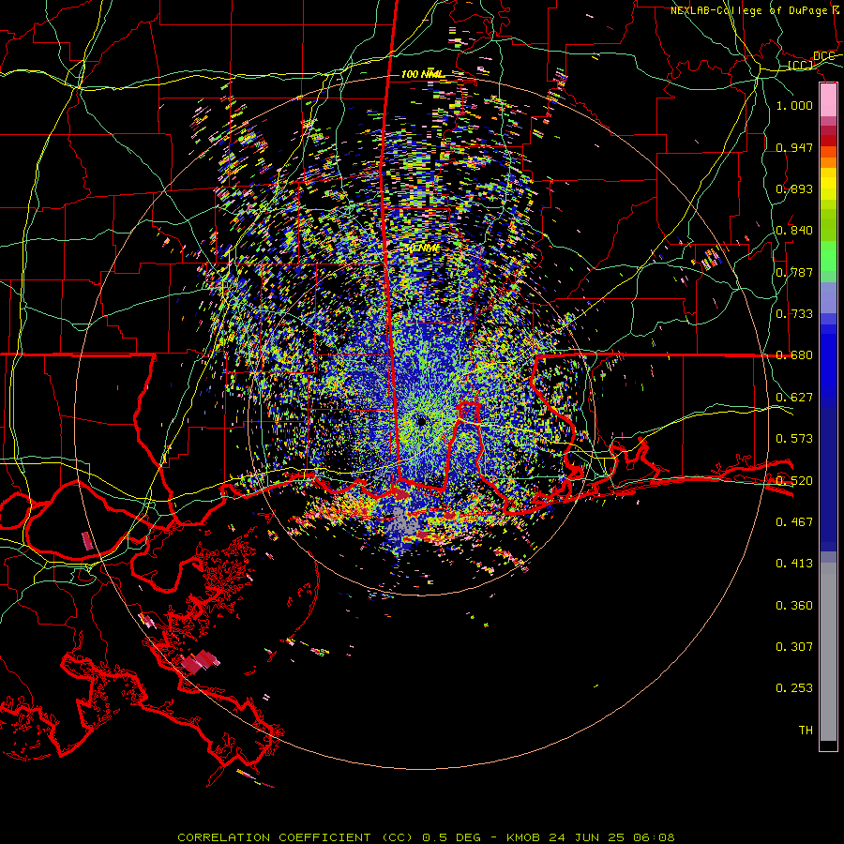Screen dimensions: 844x844
Task: Click the 0.680 color scale value
Action: coord(794,355)
